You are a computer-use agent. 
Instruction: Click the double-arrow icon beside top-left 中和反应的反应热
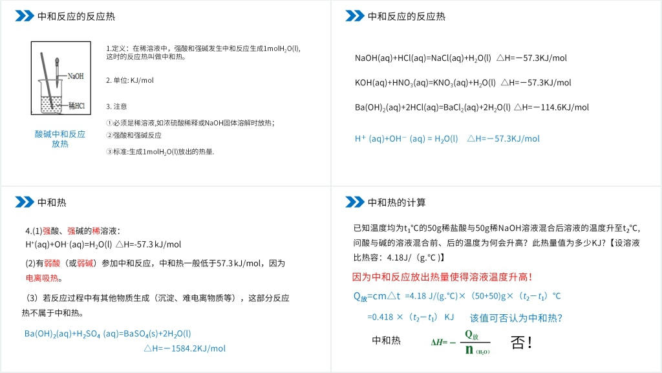point(25,16)
